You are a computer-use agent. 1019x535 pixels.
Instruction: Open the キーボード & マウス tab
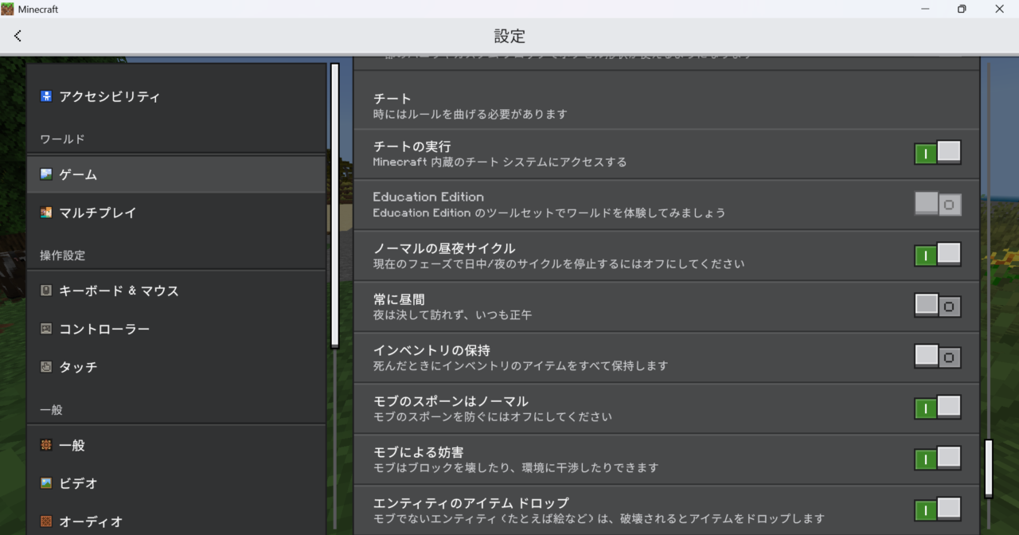(176, 291)
